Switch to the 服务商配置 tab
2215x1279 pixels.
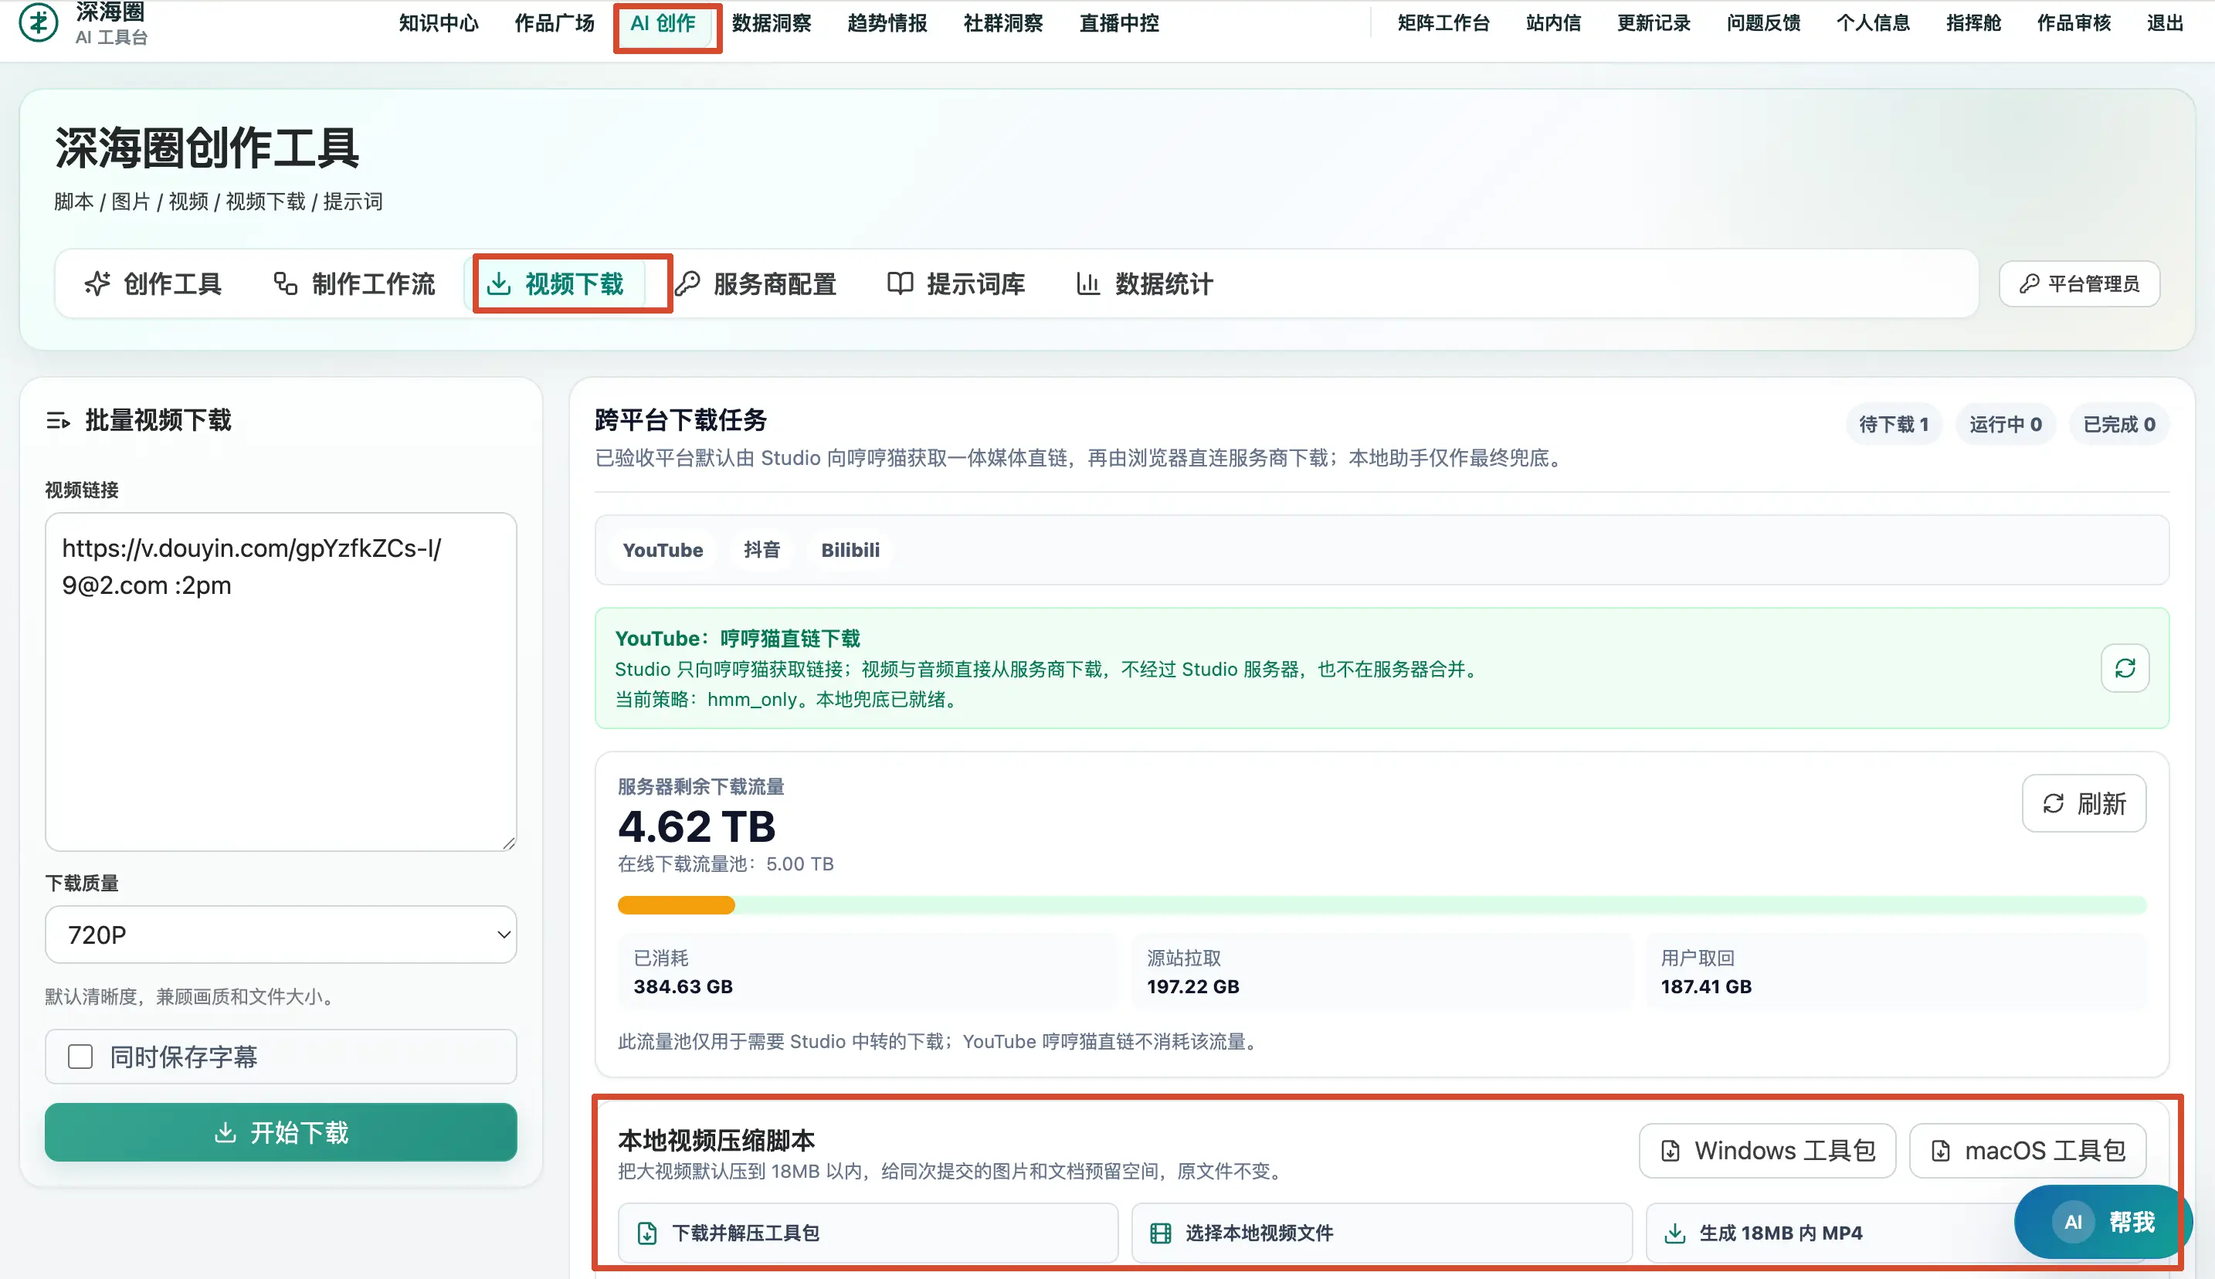point(755,283)
